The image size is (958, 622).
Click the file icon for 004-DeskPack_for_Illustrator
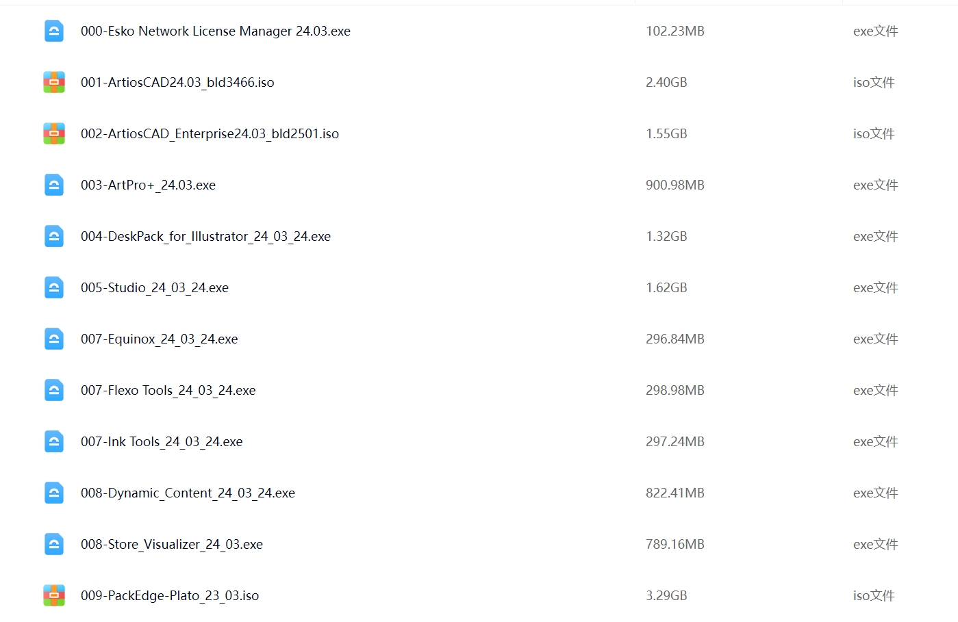(54, 236)
